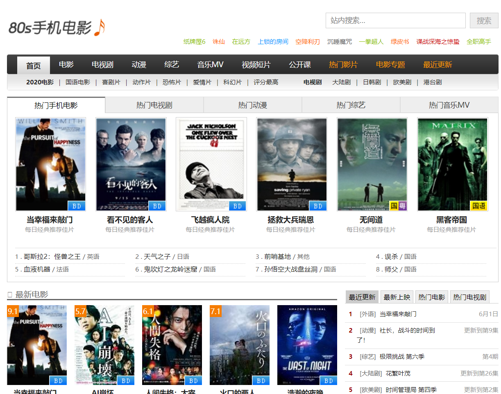Open the 公开课 navigation item
Image resolution: width=501 pixels, height=394 pixels.
[x=300, y=65]
